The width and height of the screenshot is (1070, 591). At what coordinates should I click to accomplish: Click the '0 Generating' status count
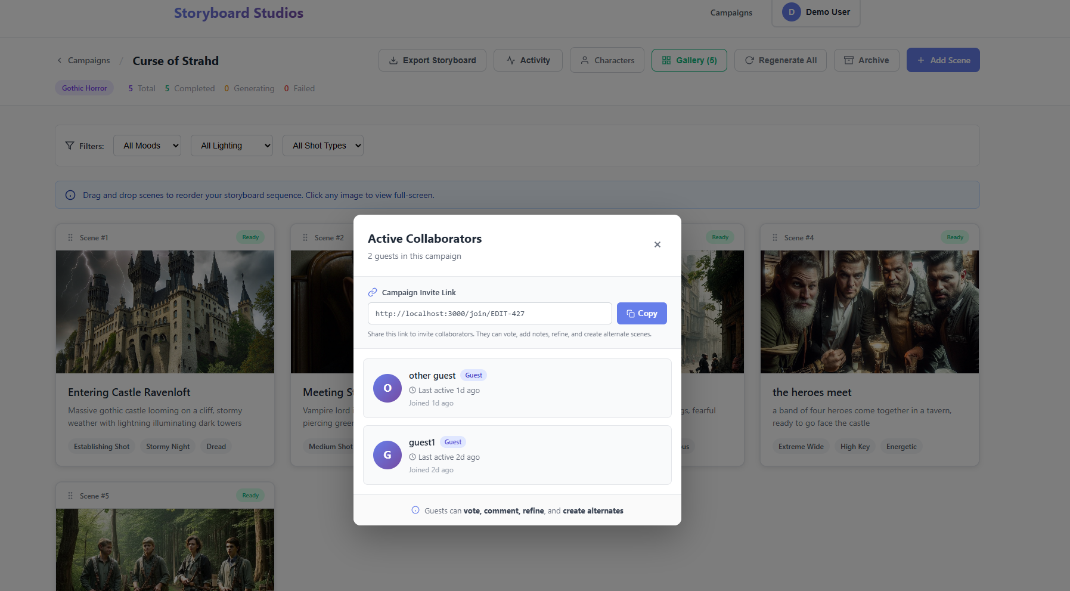tap(249, 88)
